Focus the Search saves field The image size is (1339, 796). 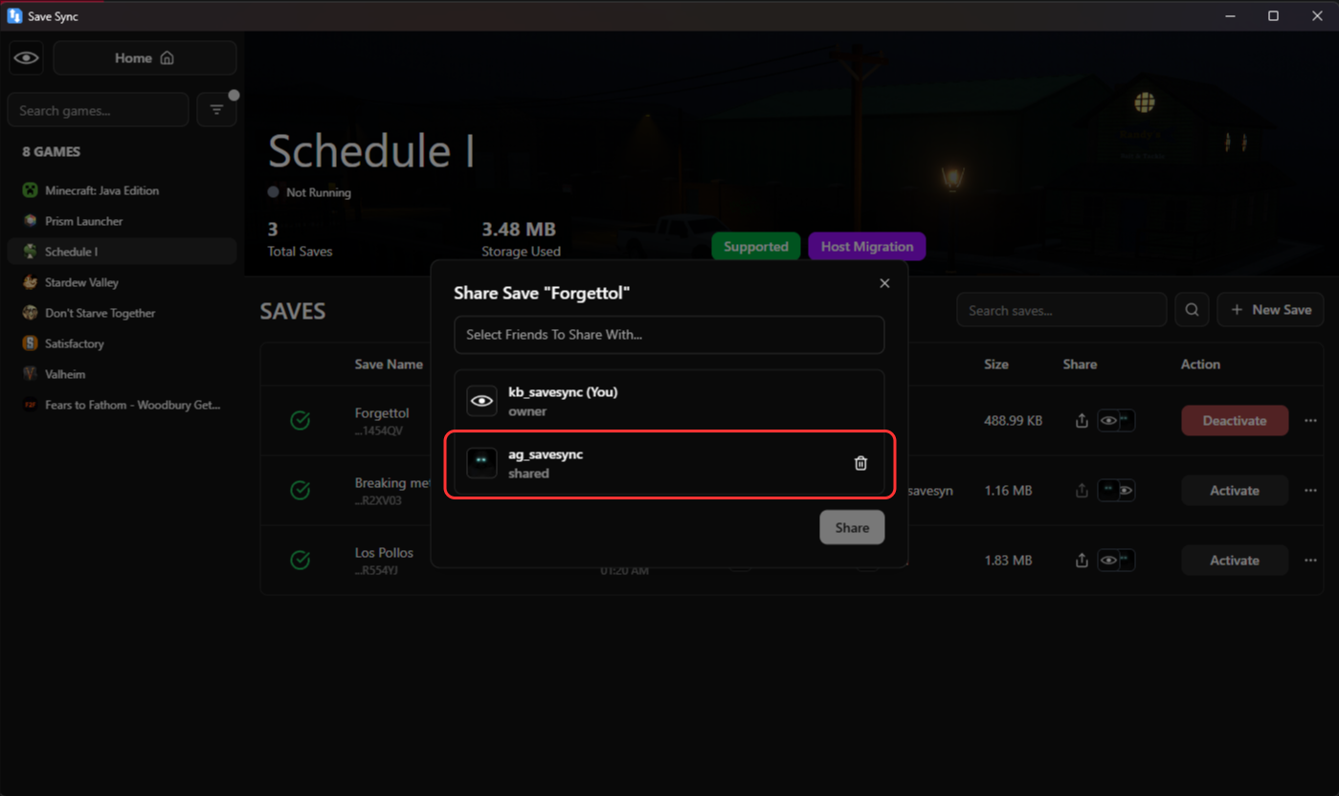(x=1061, y=310)
